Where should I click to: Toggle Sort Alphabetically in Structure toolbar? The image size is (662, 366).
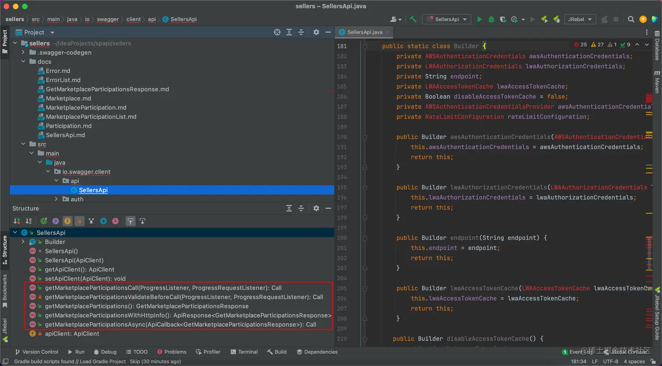pos(28,221)
